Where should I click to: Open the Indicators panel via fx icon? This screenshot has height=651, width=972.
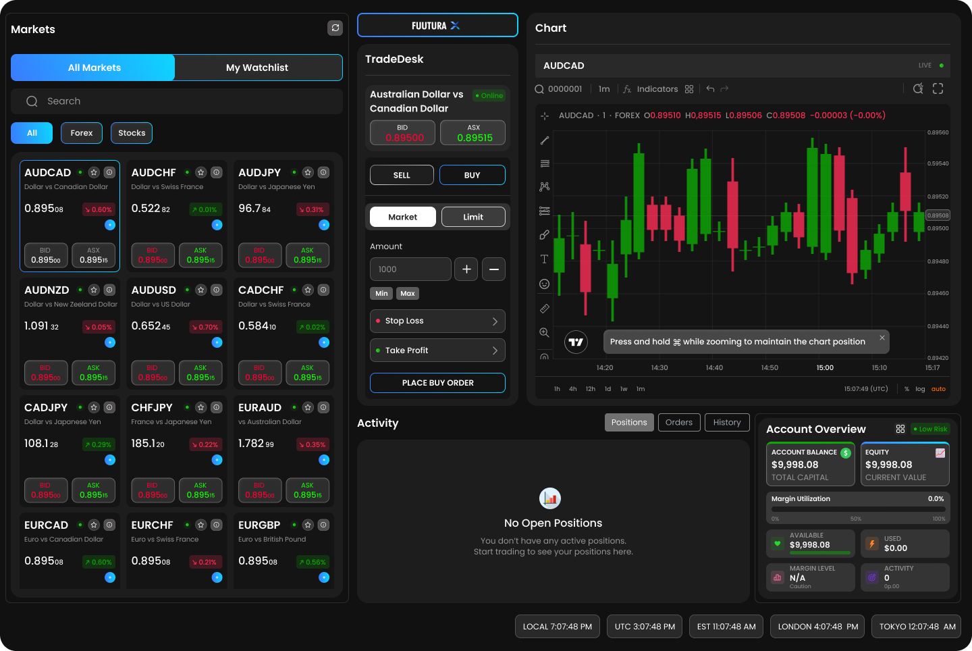(626, 88)
